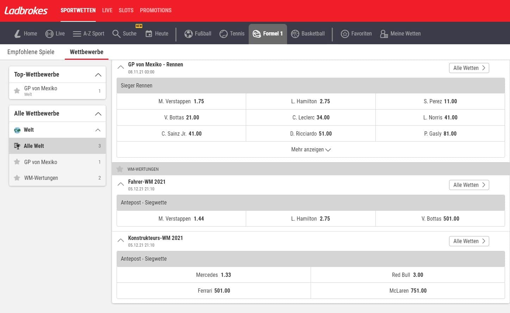Screen dimensions: 510x313
Task: Bet on L. Norris at 41.00
Action: tap(440, 118)
